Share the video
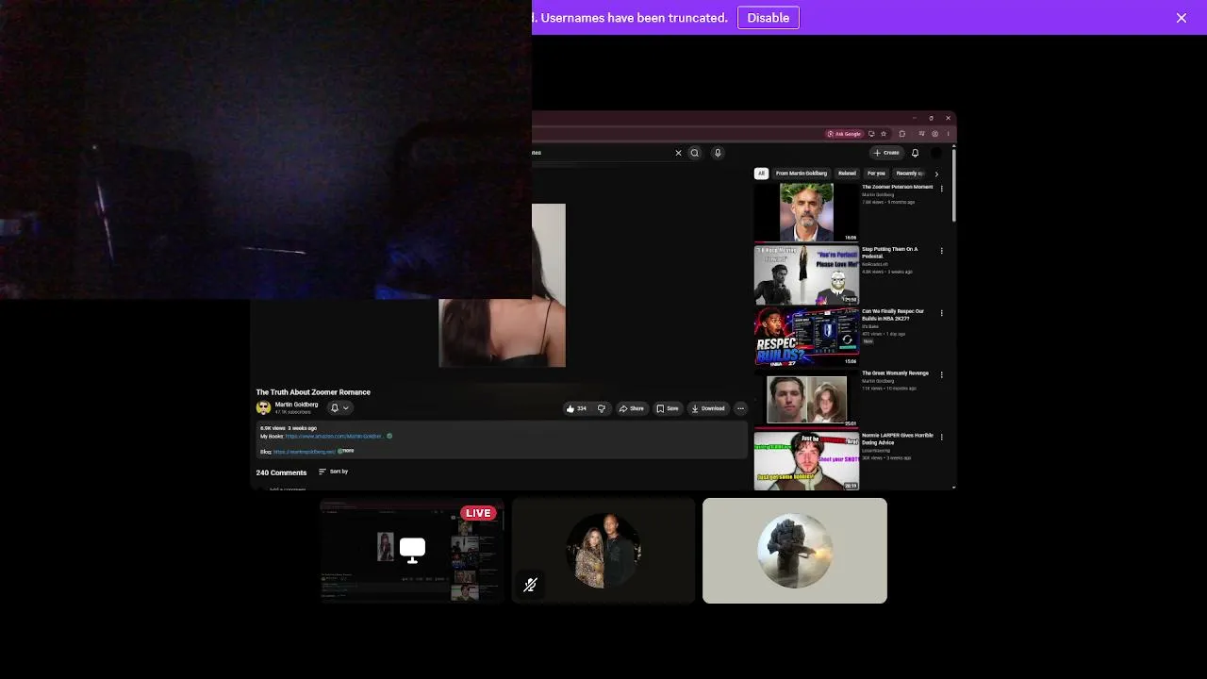Screen dimensions: 1207x679 [x=632, y=408]
